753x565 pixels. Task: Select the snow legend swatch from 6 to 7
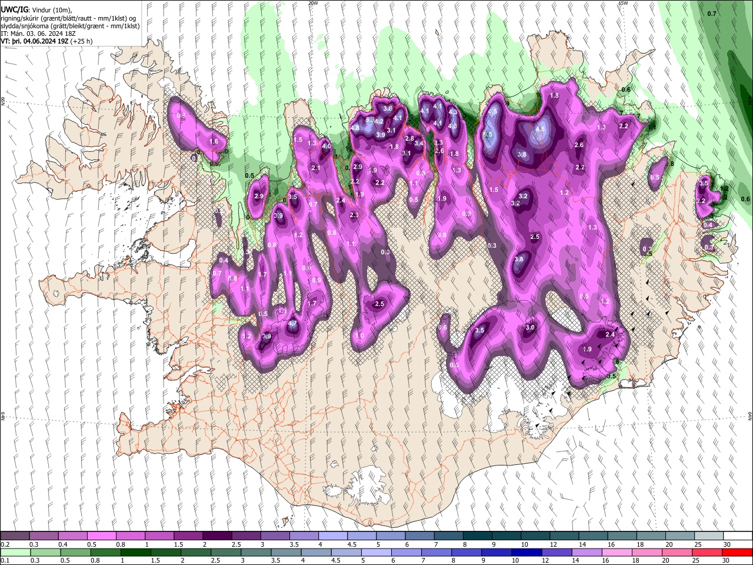419,536
